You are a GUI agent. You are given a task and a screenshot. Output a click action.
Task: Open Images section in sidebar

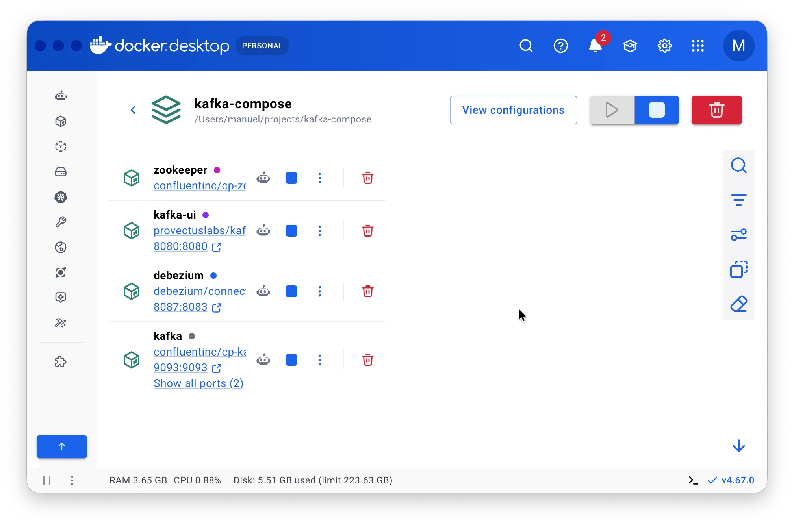tap(61, 146)
